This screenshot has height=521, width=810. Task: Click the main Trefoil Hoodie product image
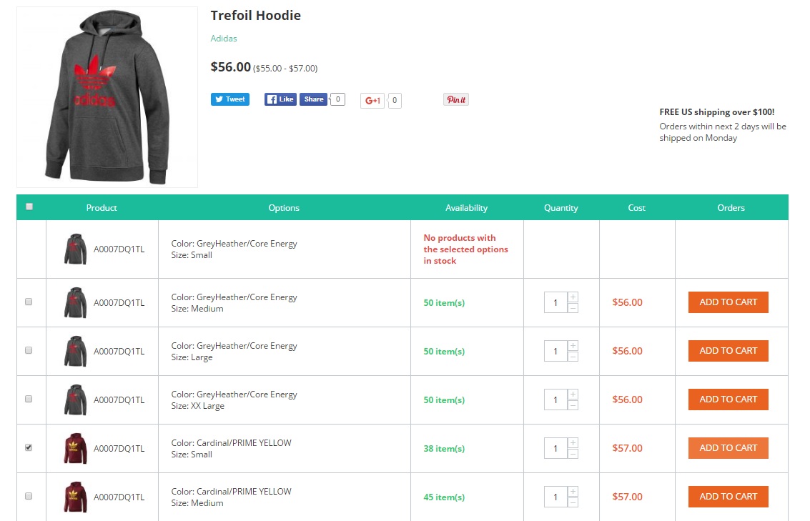coord(107,97)
